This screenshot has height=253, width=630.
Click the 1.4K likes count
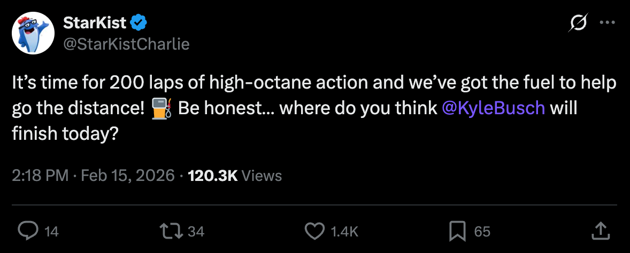point(344,231)
